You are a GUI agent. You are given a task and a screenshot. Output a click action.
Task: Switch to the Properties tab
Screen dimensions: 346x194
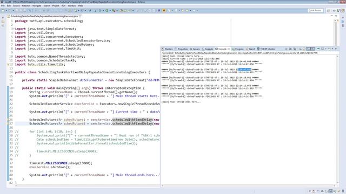pos(181,49)
